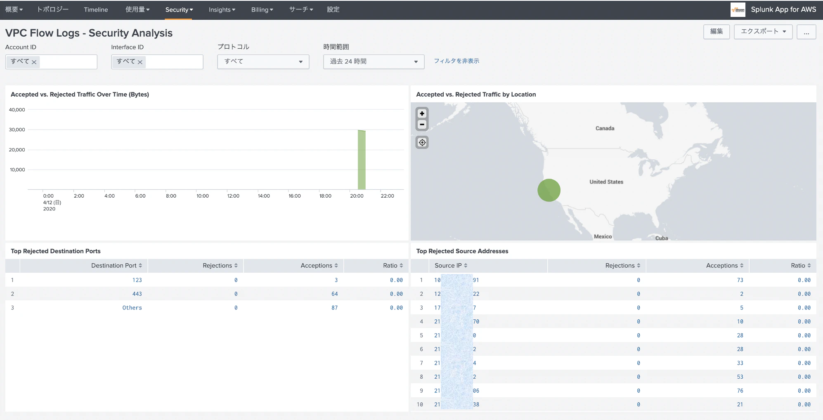Sort source addresses table by Source IP

tap(451, 266)
